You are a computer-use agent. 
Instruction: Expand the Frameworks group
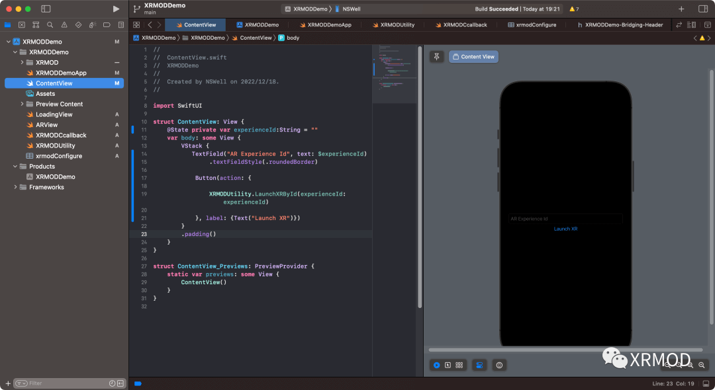point(15,187)
